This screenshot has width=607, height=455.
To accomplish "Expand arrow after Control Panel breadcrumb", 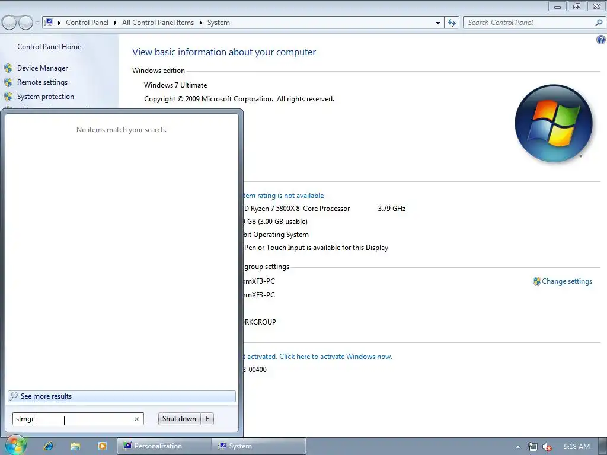I will pos(116,23).
